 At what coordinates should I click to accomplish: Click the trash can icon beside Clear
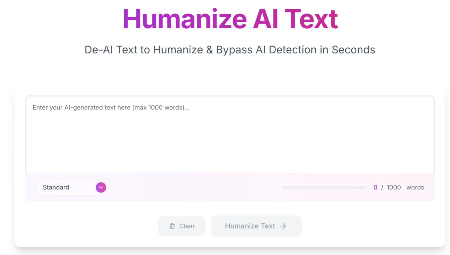(x=172, y=226)
